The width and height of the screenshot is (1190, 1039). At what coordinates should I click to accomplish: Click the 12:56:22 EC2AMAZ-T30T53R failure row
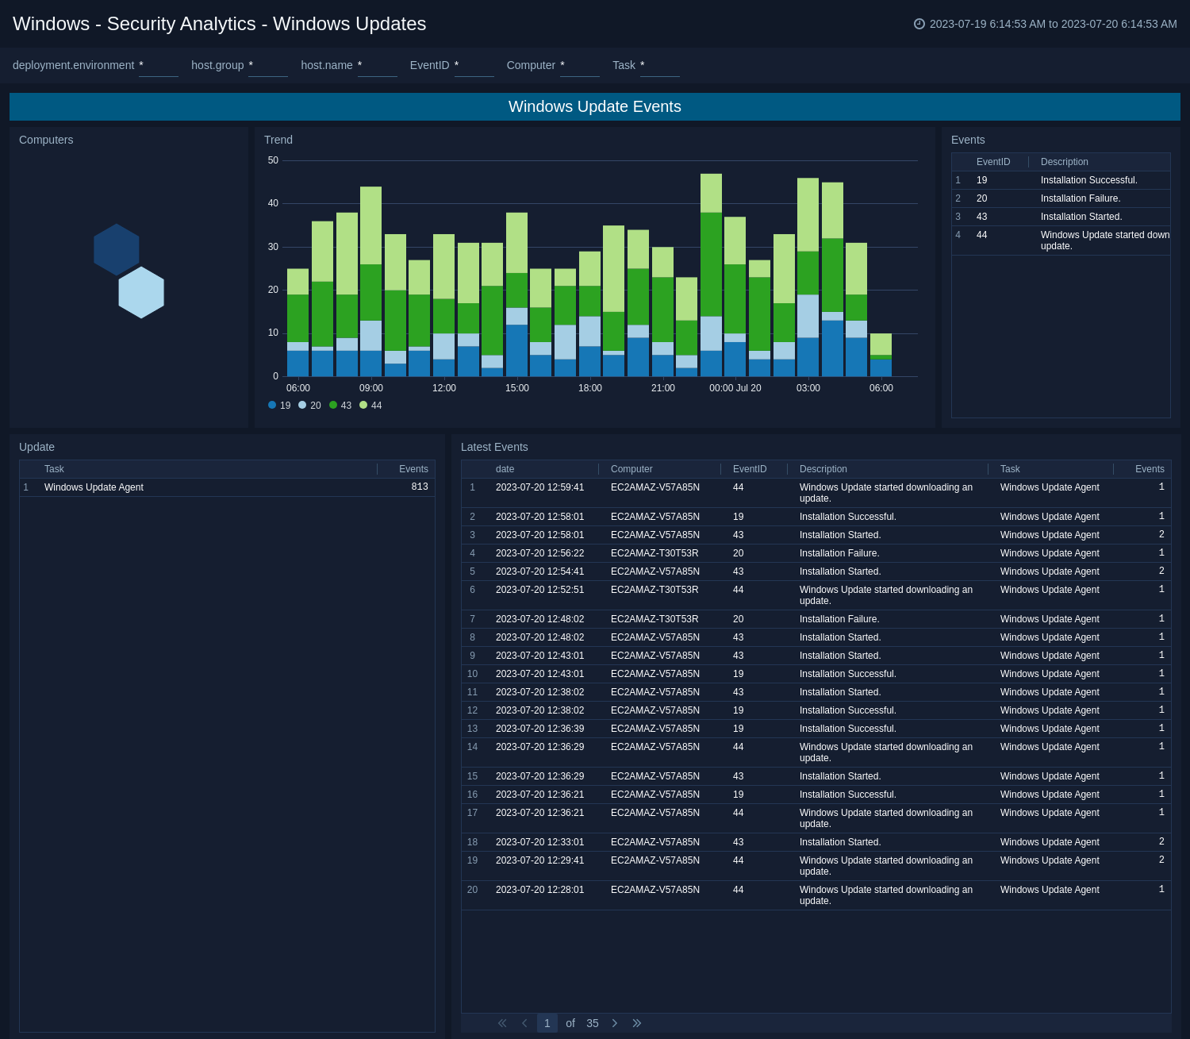click(x=816, y=553)
